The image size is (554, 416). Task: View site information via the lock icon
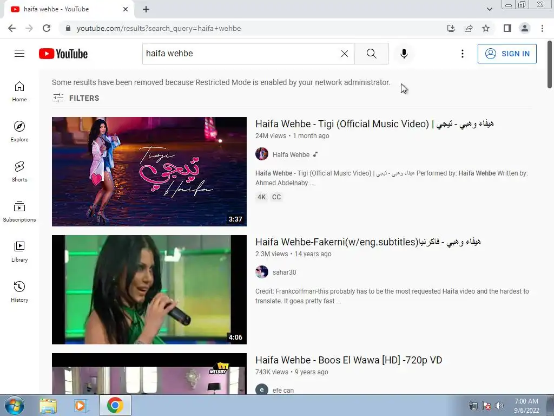click(68, 28)
